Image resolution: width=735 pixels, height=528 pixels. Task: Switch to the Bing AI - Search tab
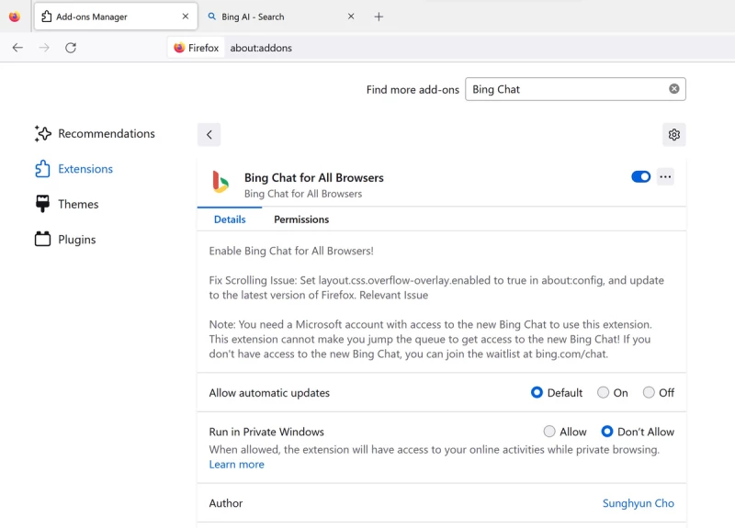point(276,17)
